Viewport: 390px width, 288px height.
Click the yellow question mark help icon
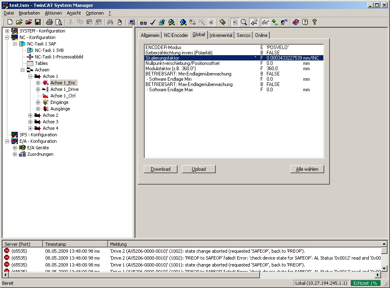314,22
